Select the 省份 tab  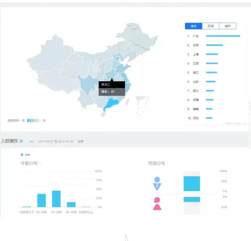(x=194, y=26)
